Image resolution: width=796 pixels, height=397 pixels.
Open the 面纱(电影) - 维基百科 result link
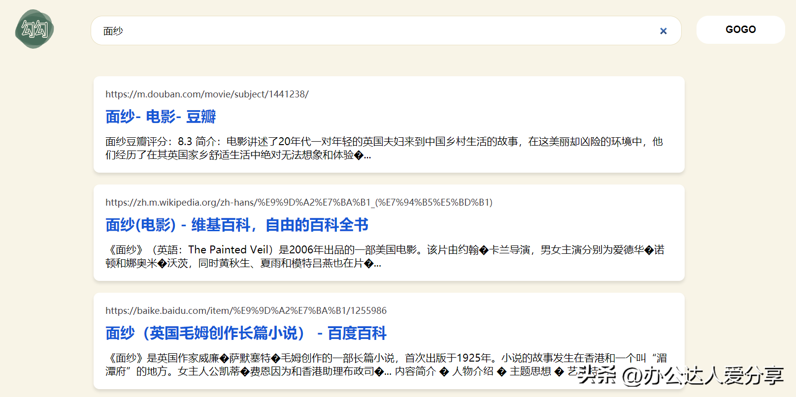[237, 225]
